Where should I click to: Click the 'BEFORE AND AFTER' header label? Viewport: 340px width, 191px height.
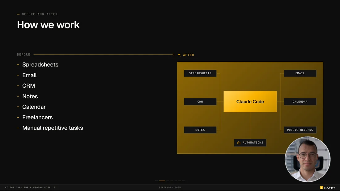40,14
